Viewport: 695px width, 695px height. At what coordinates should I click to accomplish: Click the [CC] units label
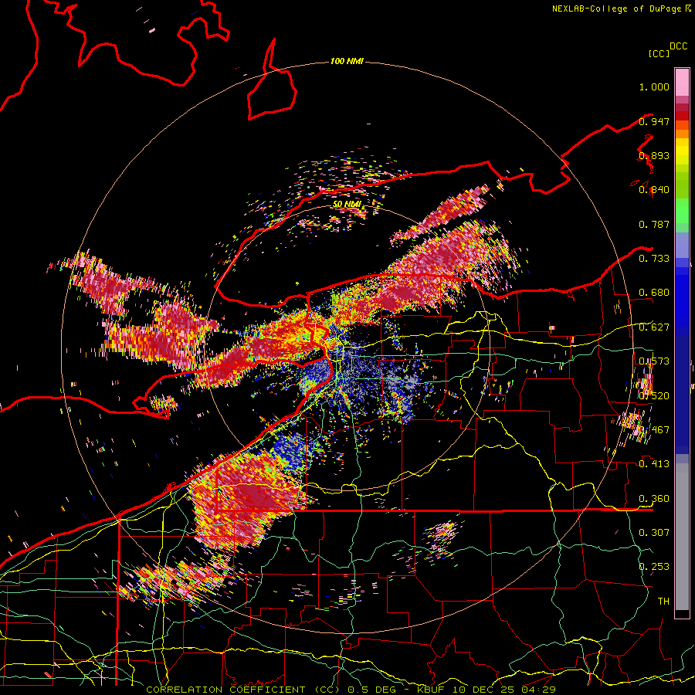659,53
